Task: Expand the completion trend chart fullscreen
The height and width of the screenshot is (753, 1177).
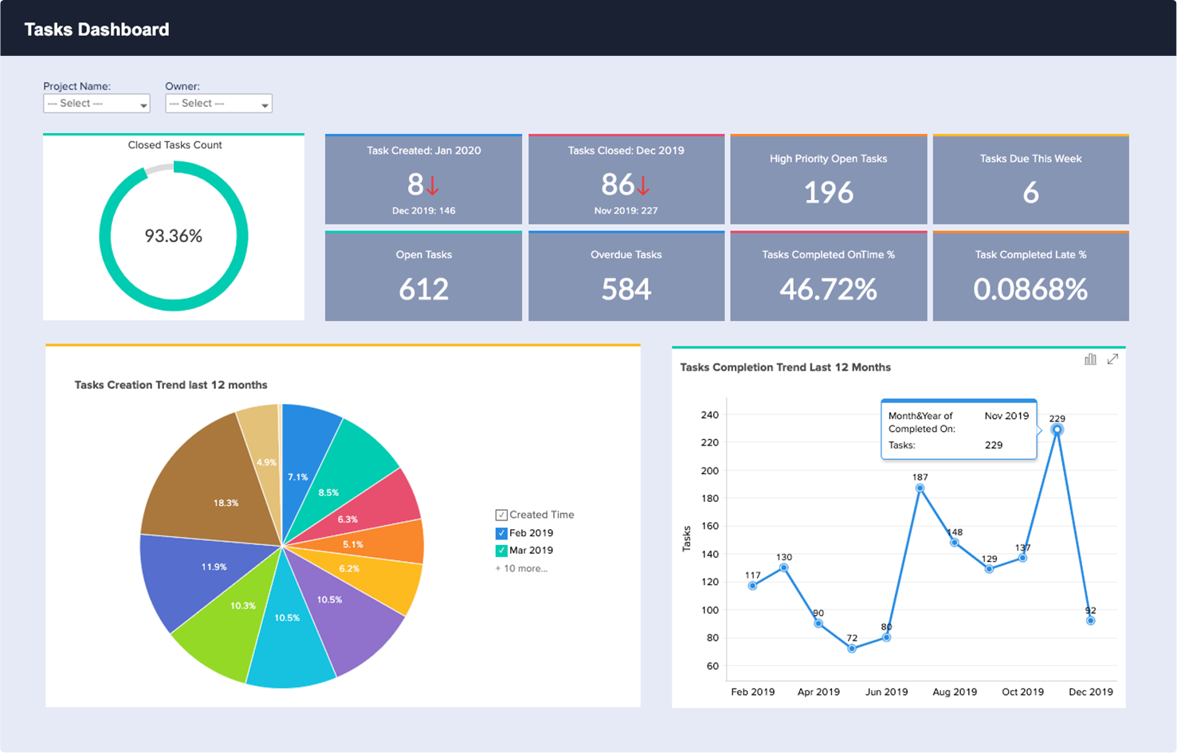Action: pos(1112,359)
